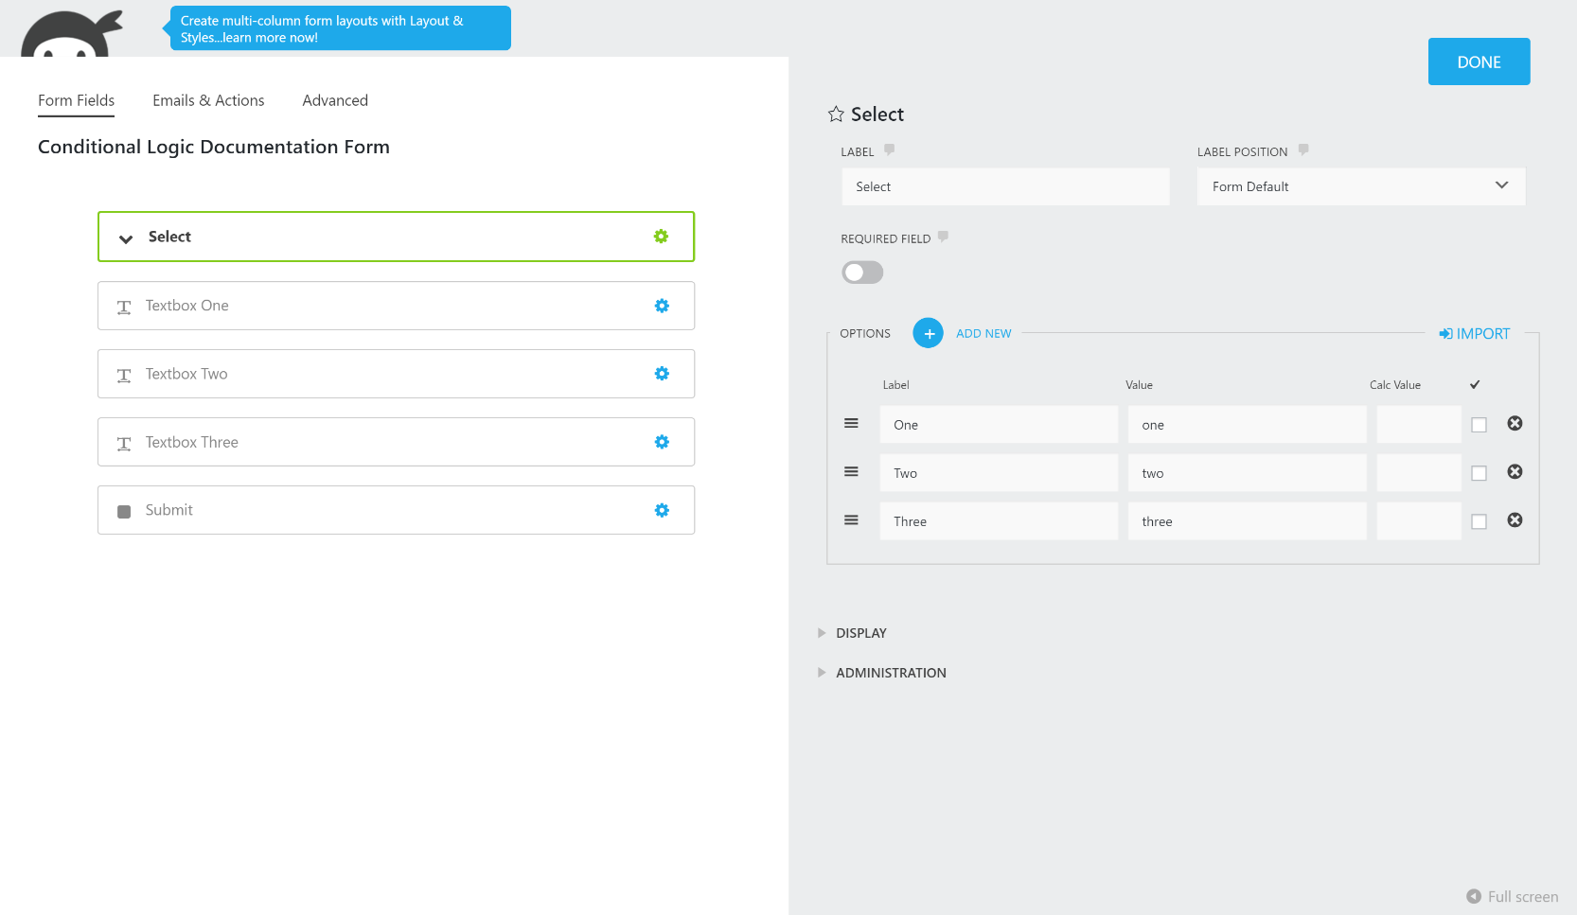Click the Ninja Forms mascot logo
Image resolution: width=1577 pixels, height=915 pixels.
72,35
